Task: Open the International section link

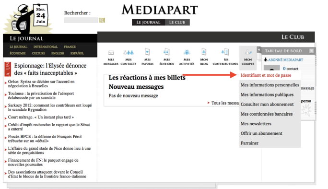Action: coord(46,47)
